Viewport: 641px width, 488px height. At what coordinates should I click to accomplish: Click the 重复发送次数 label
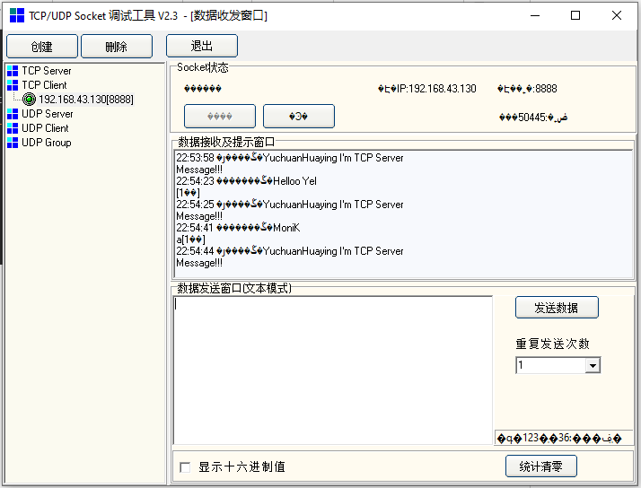point(552,344)
